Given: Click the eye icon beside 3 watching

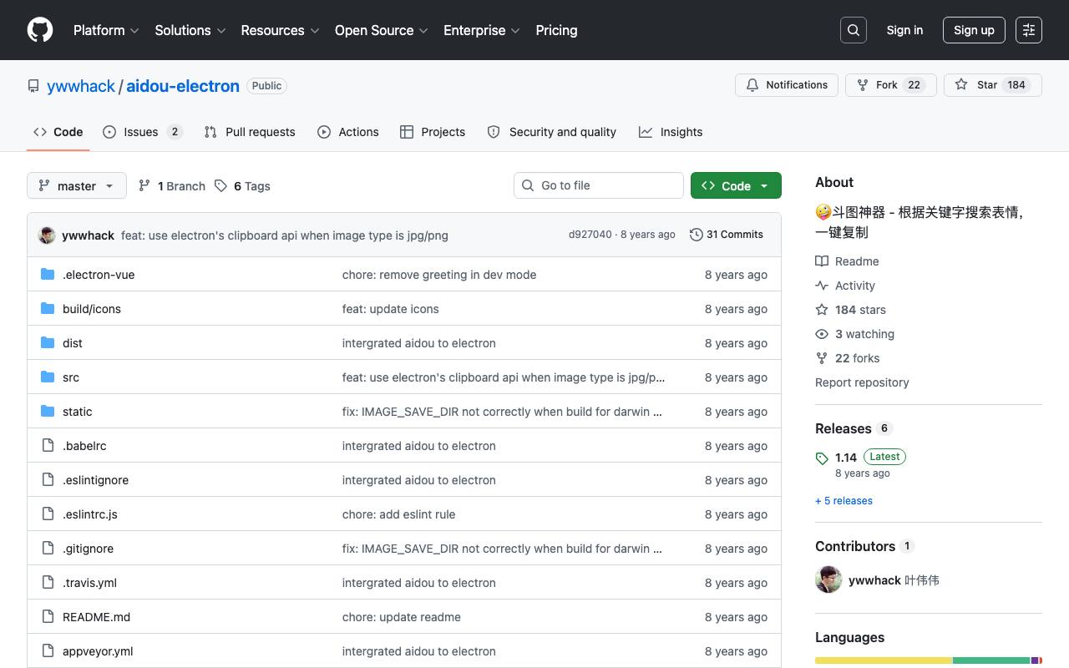Looking at the screenshot, I should click(x=822, y=334).
